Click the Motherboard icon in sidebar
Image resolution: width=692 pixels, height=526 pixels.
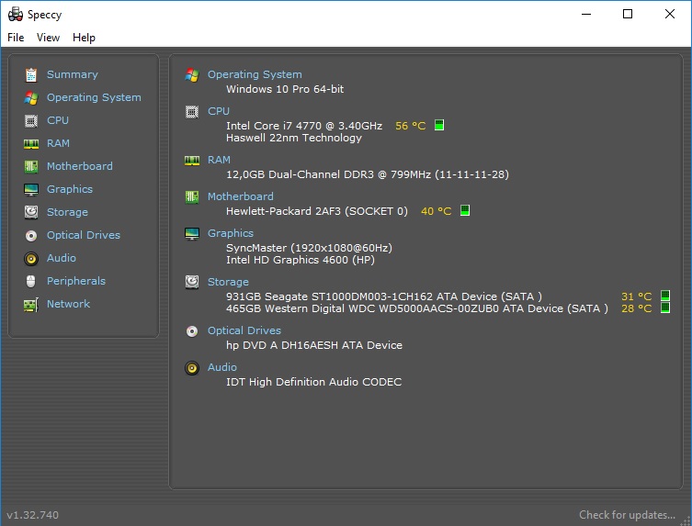coord(31,167)
